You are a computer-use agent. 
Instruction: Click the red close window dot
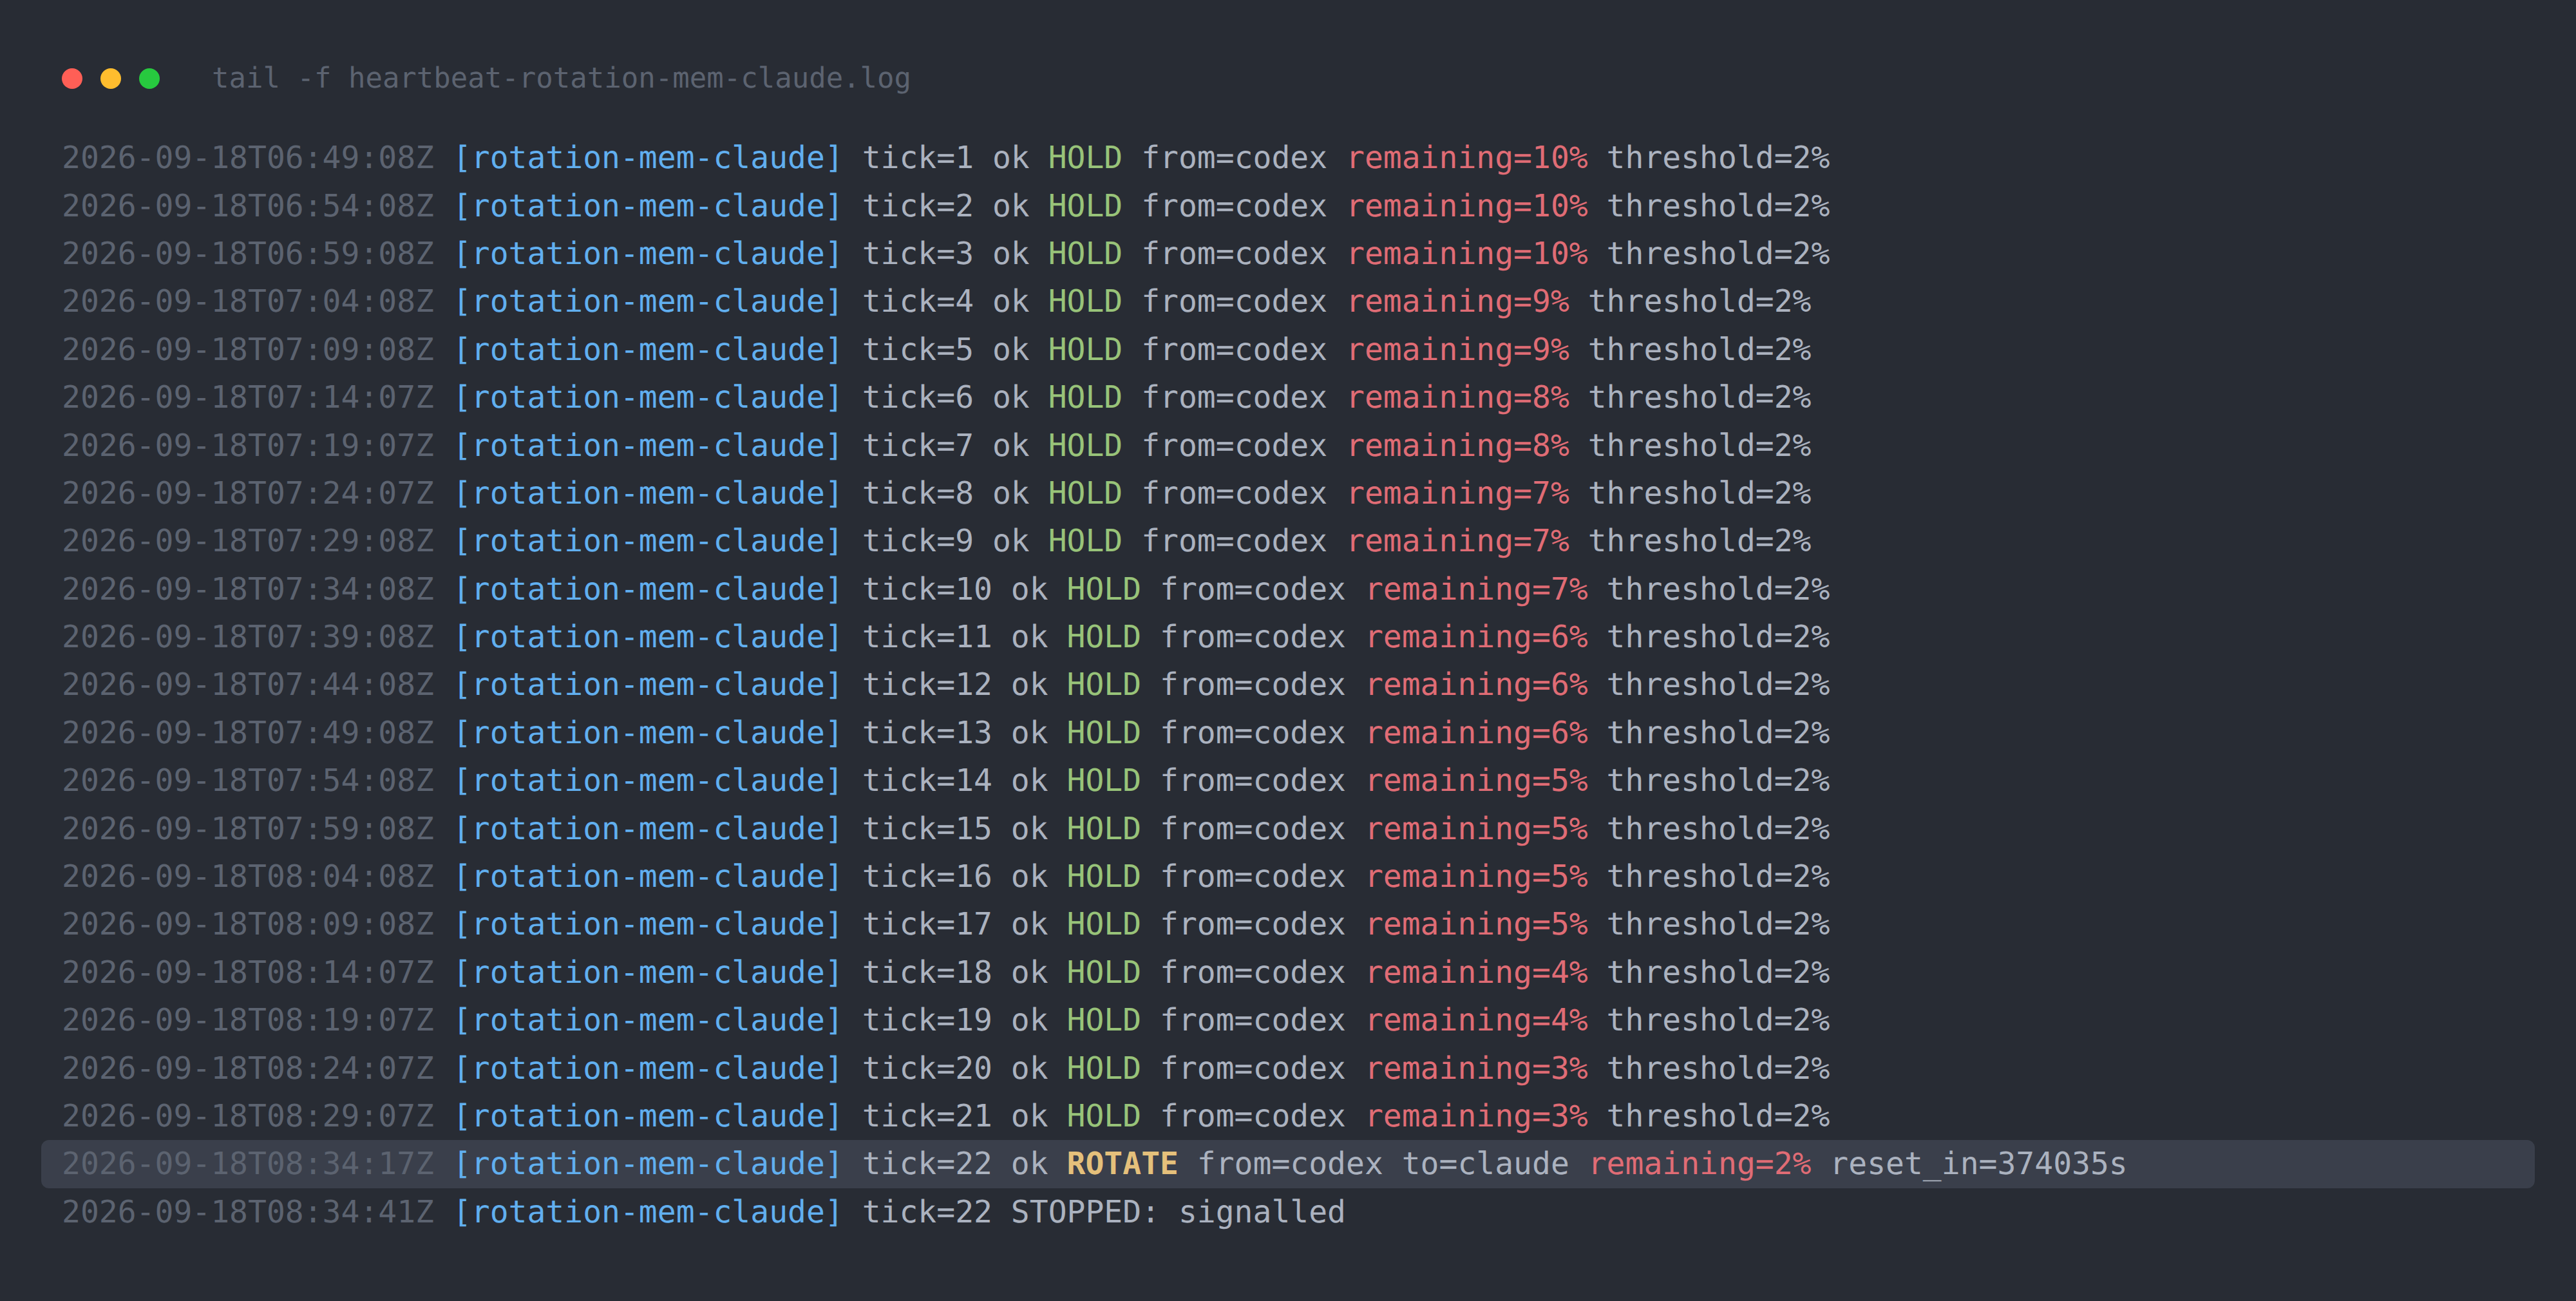[72, 79]
